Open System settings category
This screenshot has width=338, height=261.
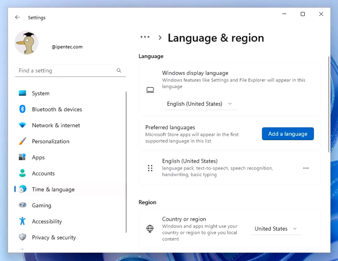(41, 93)
